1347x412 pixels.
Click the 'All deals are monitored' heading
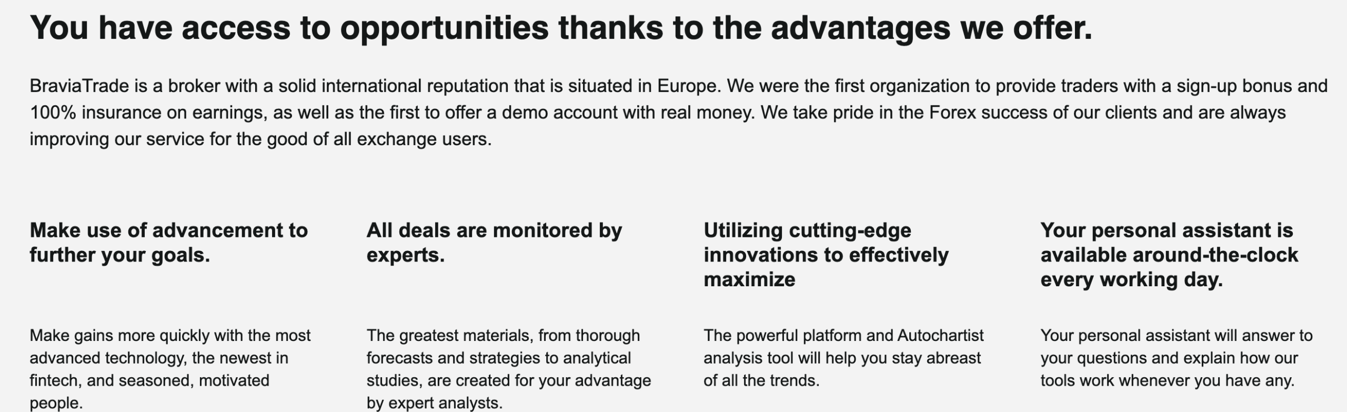(x=494, y=243)
